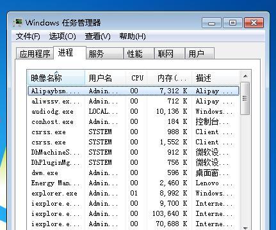Select iexplore using 9,700 K memory

point(133,203)
